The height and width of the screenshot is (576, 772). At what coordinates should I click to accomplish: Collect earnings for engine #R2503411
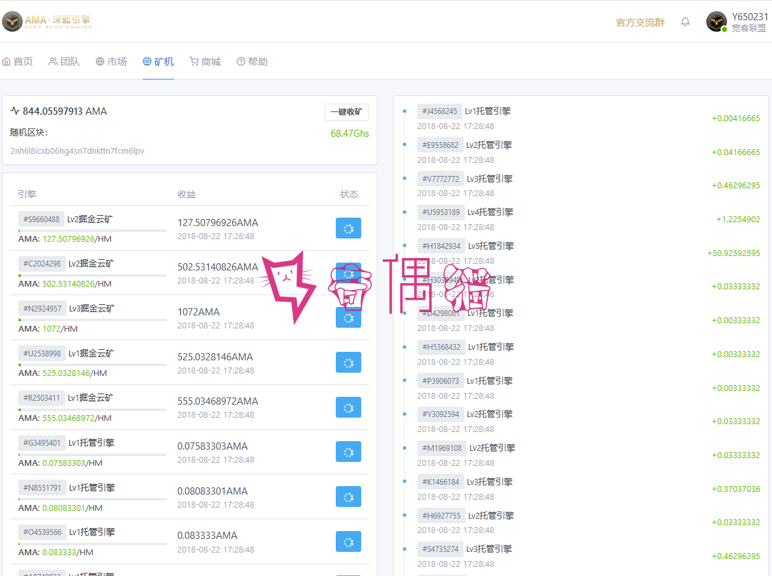point(349,407)
